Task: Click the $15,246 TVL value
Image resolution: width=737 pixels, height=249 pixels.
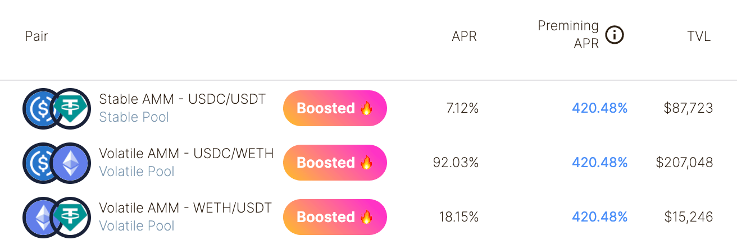Action: [x=688, y=217]
